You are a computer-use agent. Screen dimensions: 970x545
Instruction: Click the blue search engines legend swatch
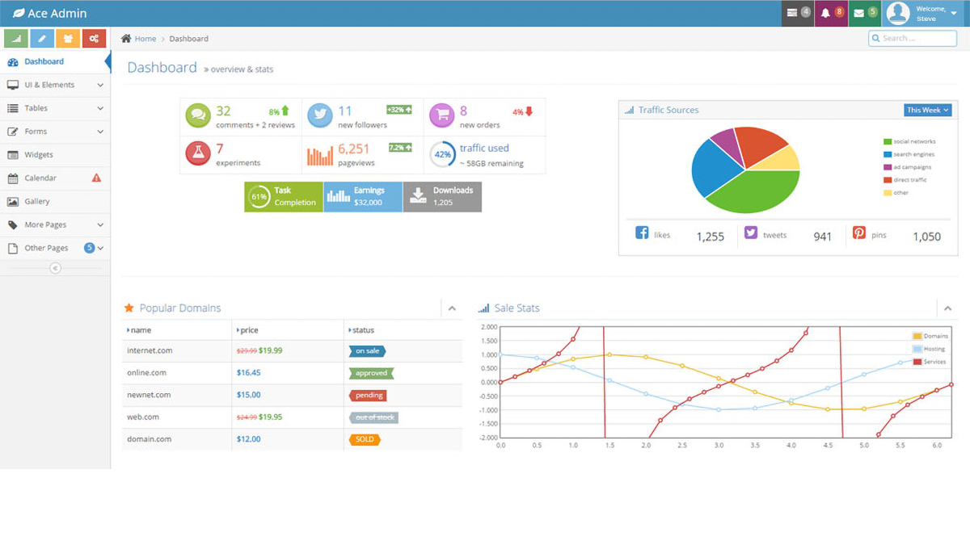pos(888,154)
